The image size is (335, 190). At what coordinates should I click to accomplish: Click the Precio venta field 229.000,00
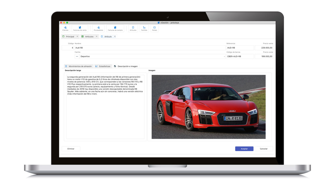264,48
